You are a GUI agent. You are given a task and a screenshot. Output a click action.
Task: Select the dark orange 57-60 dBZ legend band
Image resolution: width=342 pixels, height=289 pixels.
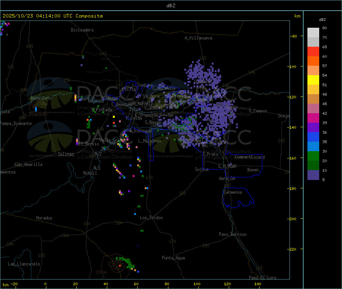(313, 61)
